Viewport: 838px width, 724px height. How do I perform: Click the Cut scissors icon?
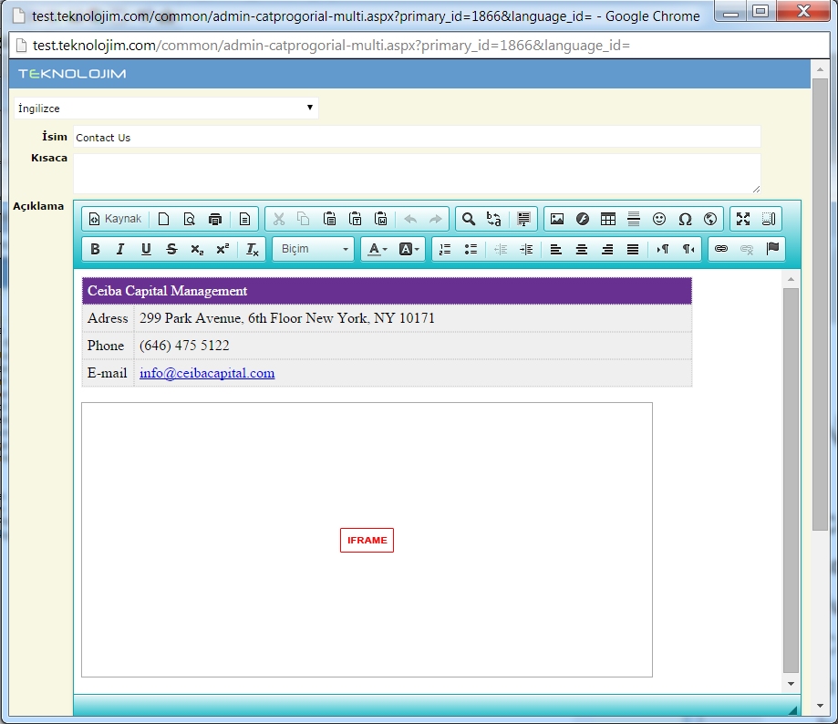tap(278, 219)
